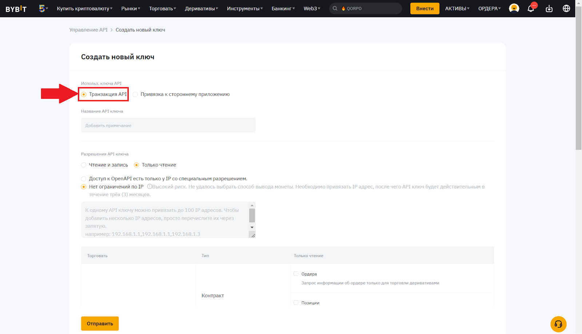Click the Торговать column header

click(97, 256)
